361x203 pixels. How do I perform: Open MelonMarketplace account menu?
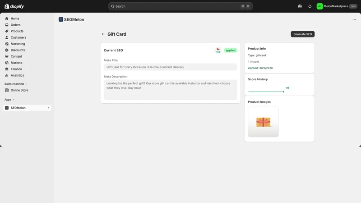point(337,6)
